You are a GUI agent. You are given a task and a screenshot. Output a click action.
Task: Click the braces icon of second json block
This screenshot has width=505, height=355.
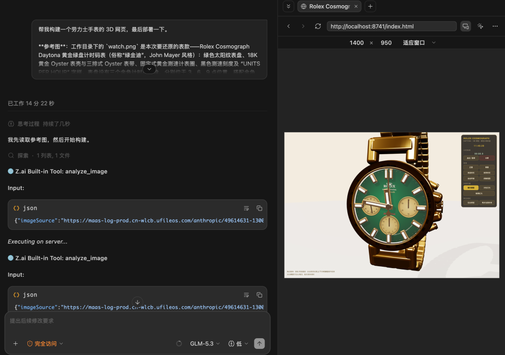tap(16, 295)
